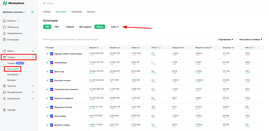Open Товары Smart AI sidebar item
The width and height of the screenshot is (269, 131).
16,63
